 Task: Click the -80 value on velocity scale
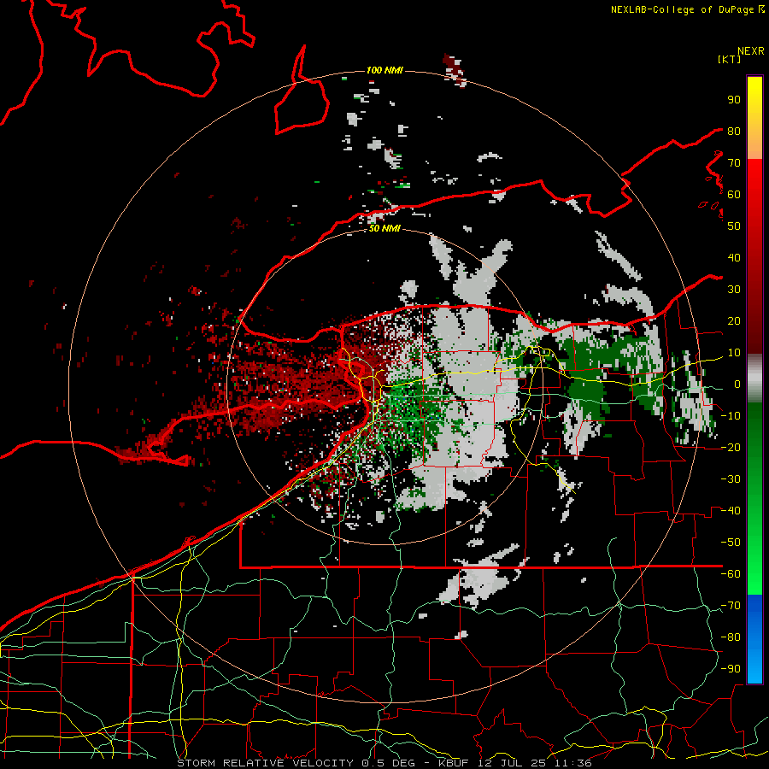731,637
